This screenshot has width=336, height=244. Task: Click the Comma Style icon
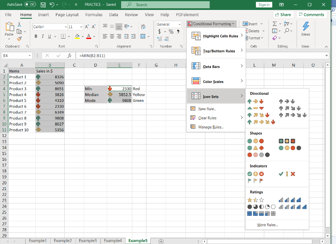click(178, 31)
